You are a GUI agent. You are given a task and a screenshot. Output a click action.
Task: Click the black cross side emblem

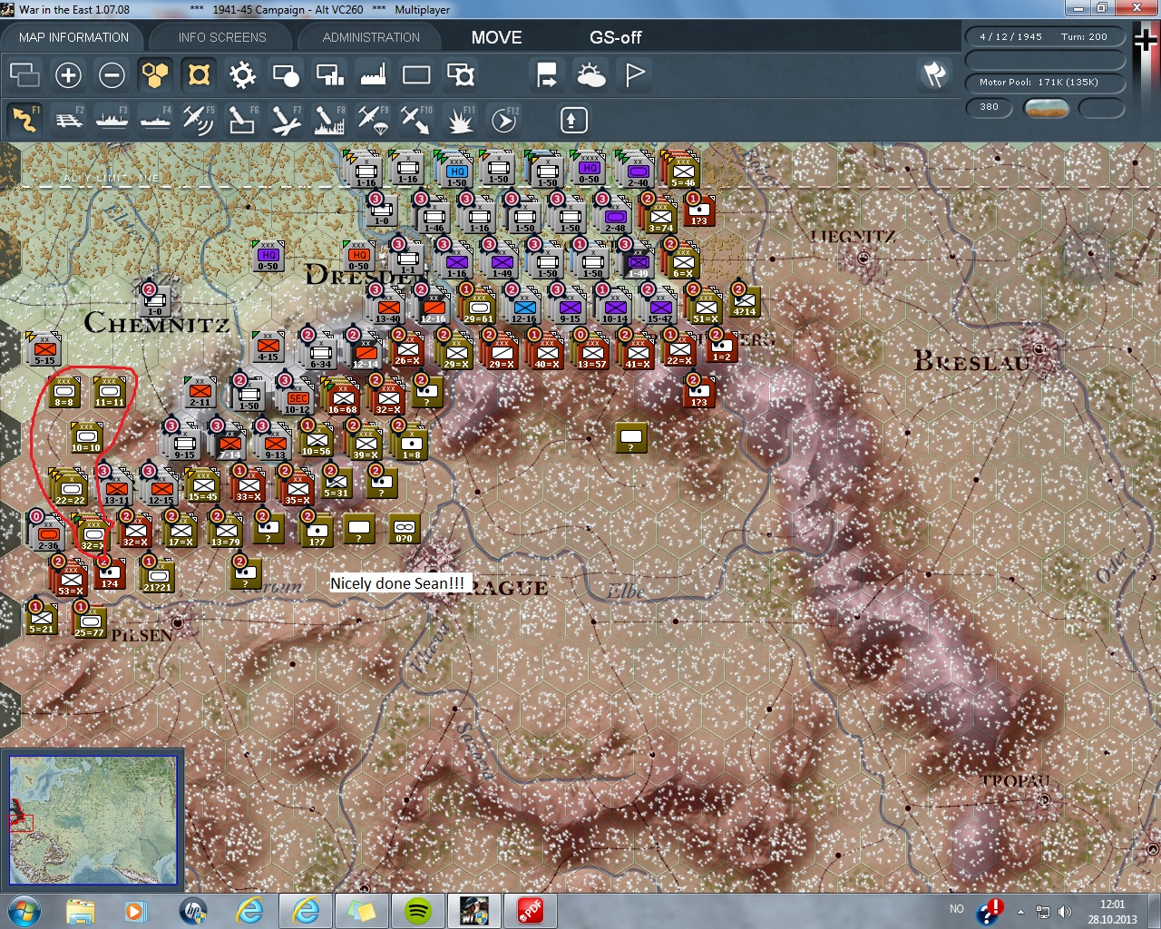pos(1146,40)
